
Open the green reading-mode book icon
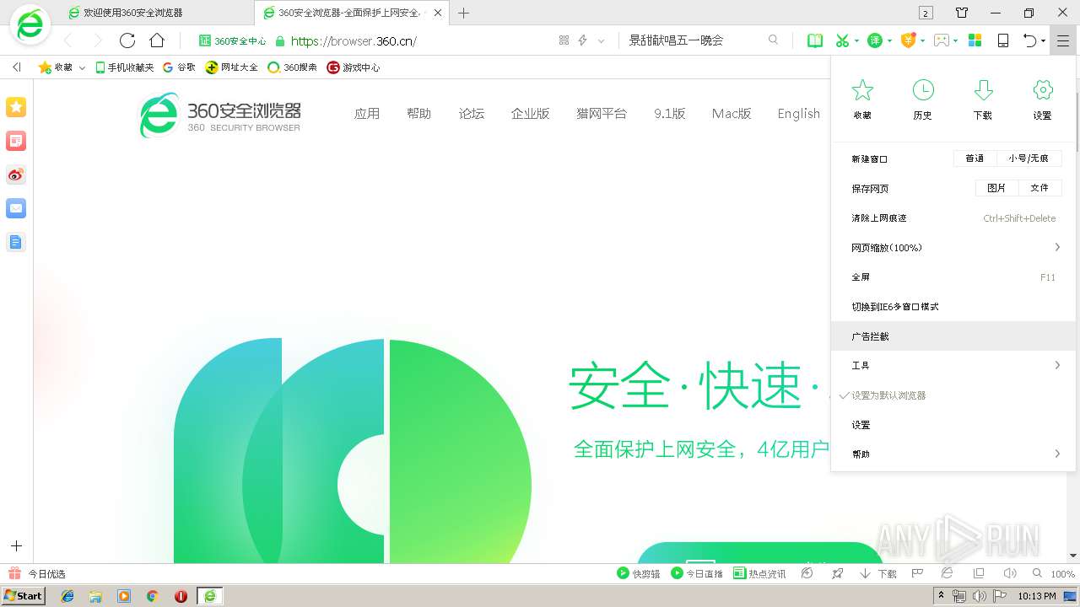pos(815,40)
